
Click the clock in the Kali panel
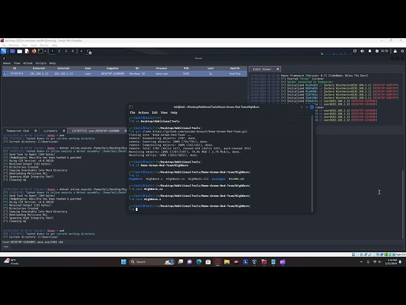(384, 51)
